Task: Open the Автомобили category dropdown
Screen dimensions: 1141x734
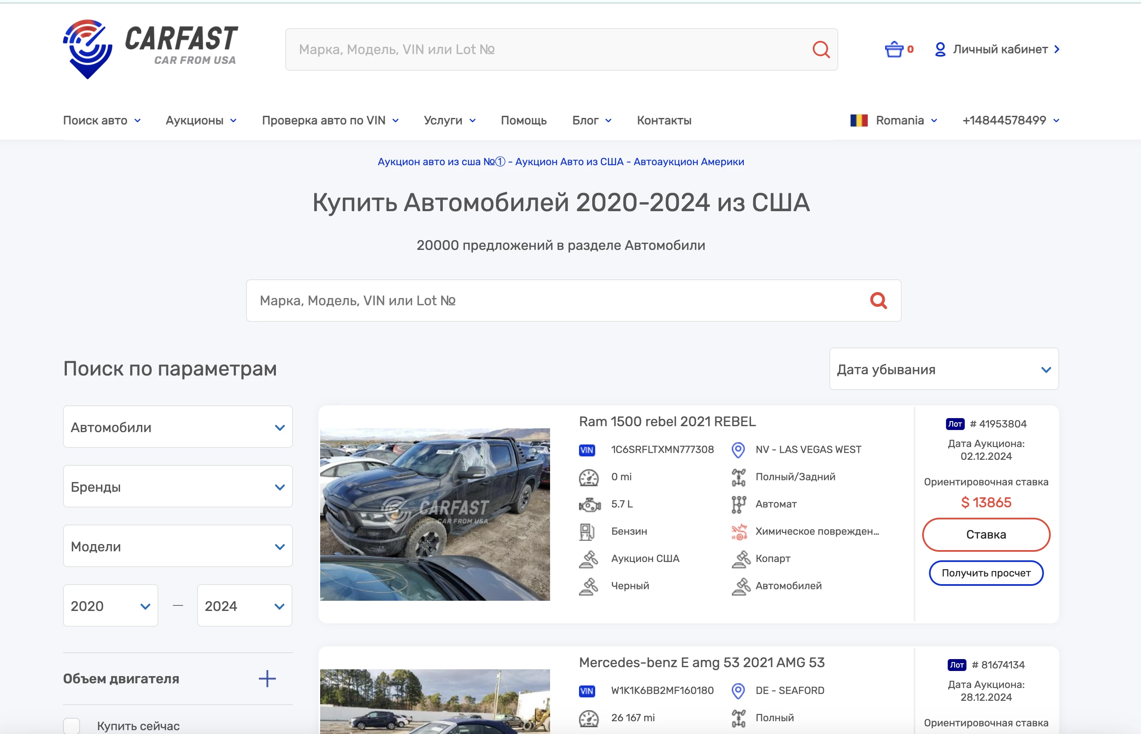Action: 178,427
